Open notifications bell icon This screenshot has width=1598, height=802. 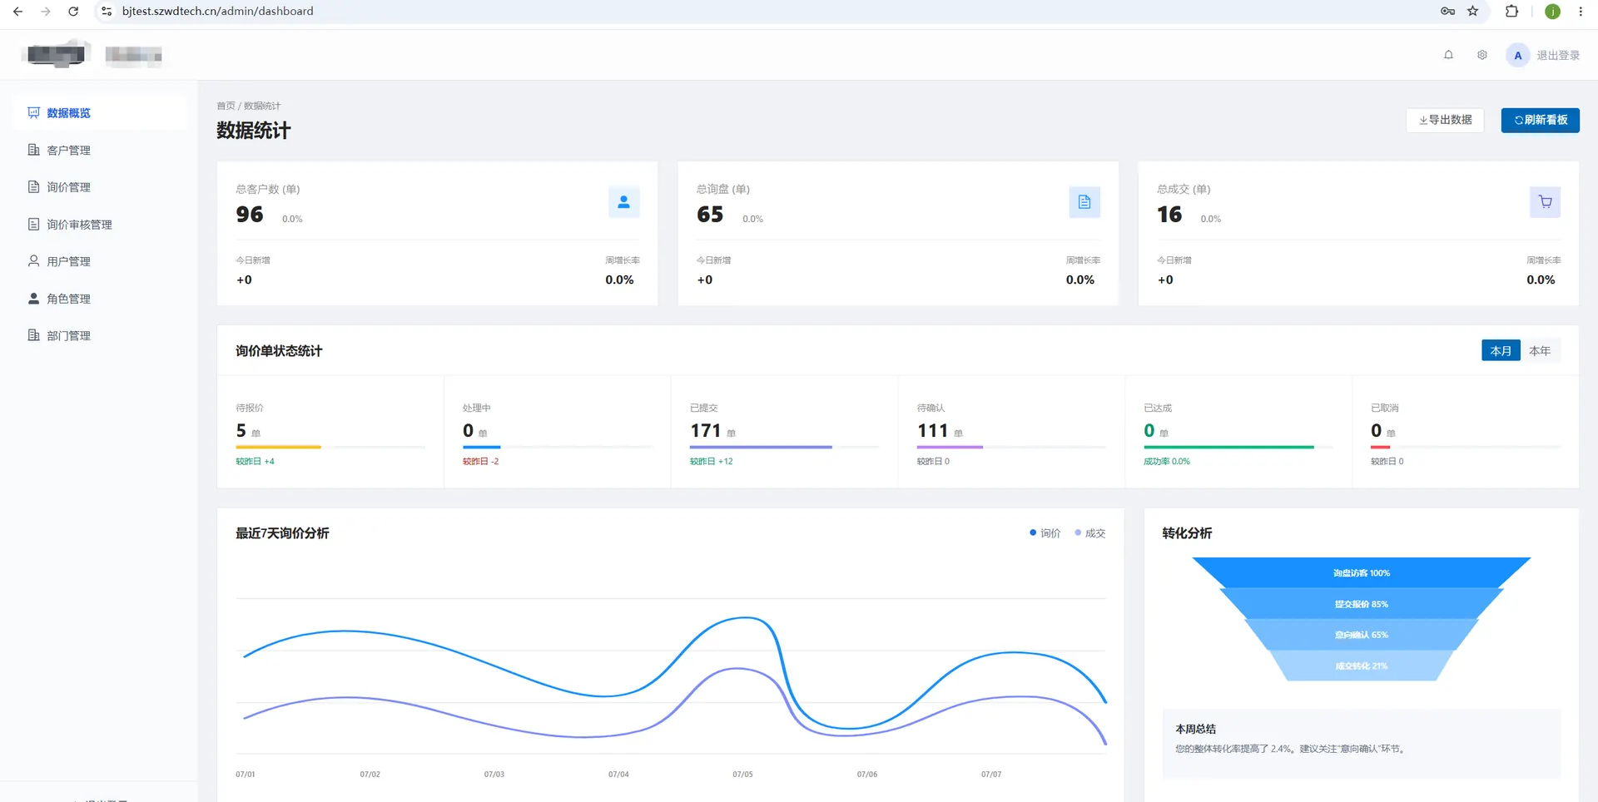point(1448,55)
